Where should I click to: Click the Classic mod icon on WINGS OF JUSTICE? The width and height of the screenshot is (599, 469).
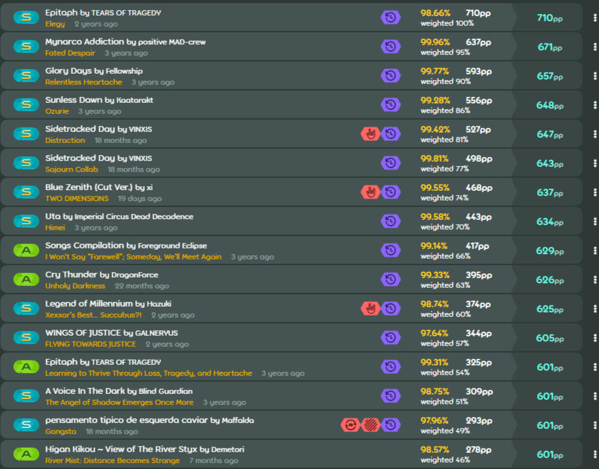pos(390,338)
